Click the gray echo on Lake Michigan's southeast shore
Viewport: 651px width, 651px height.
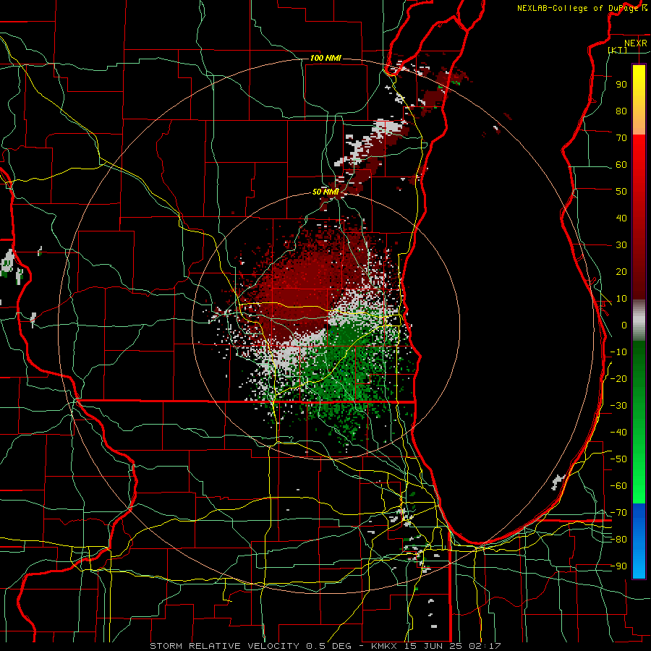[558, 482]
